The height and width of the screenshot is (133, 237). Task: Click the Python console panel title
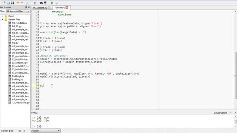click(34, 113)
